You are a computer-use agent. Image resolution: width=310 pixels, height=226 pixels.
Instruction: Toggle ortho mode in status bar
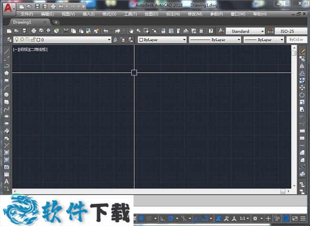pos(163,218)
